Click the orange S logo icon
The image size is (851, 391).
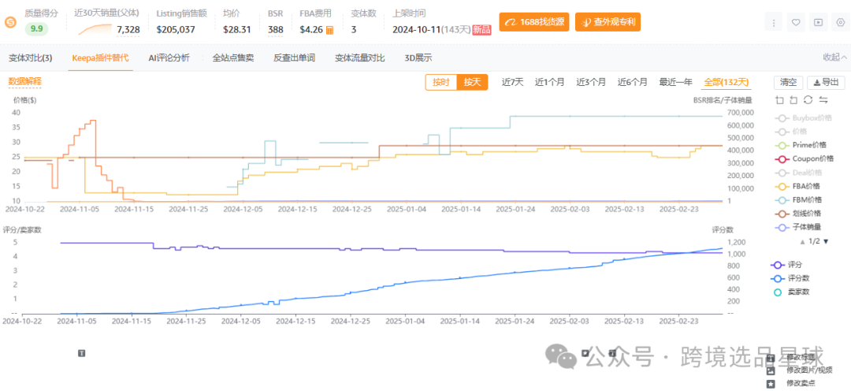[9, 22]
